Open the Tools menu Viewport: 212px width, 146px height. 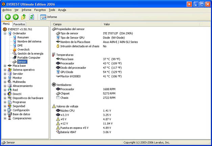click(x=52, y=10)
